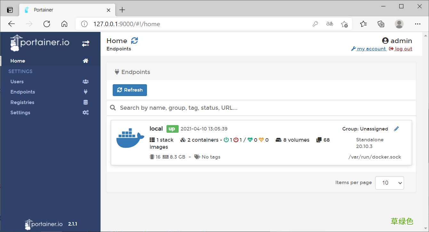Open Home via the house icon

85,61
